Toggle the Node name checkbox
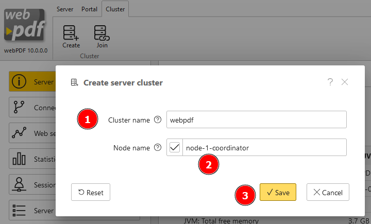The image size is (371, 224). [175, 147]
